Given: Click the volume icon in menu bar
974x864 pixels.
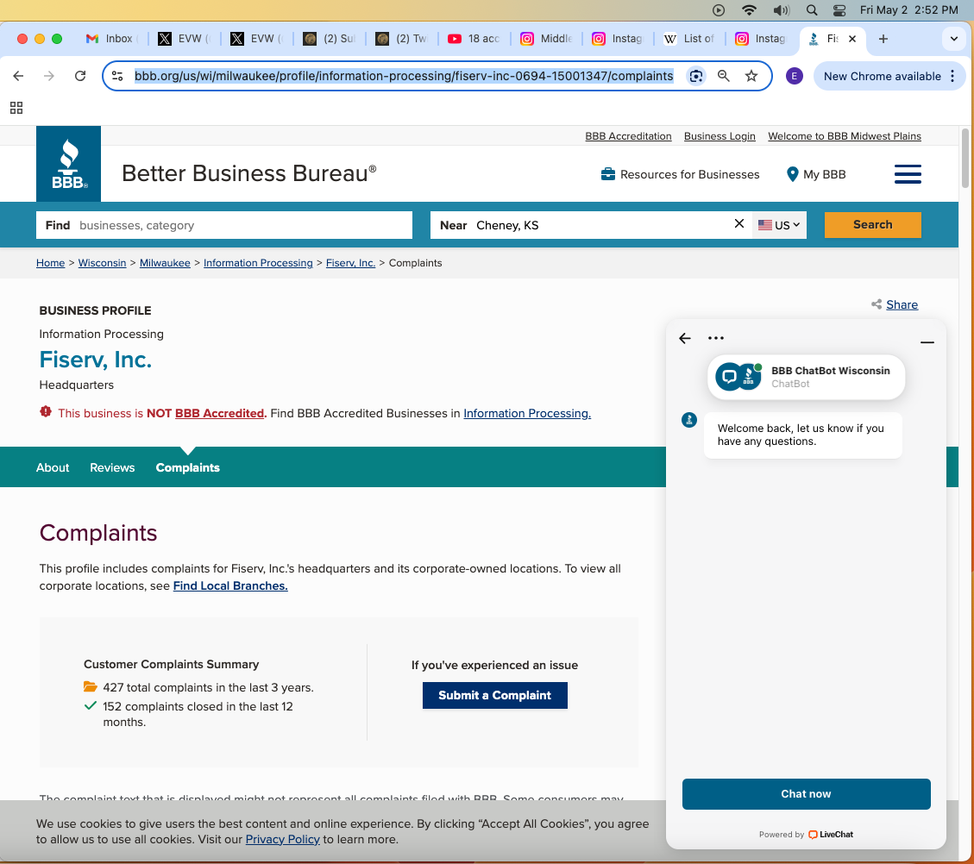Looking at the screenshot, I should point(781,10).
